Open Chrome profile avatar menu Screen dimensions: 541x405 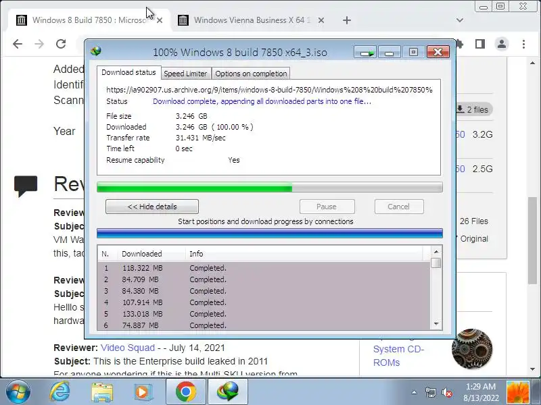click(502, 44)
